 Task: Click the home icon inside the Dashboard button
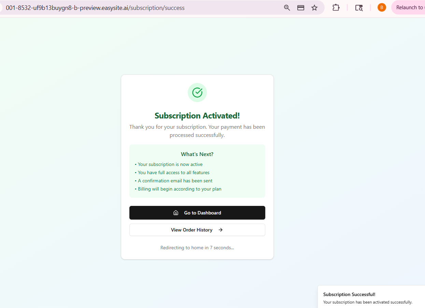point(176,213)
